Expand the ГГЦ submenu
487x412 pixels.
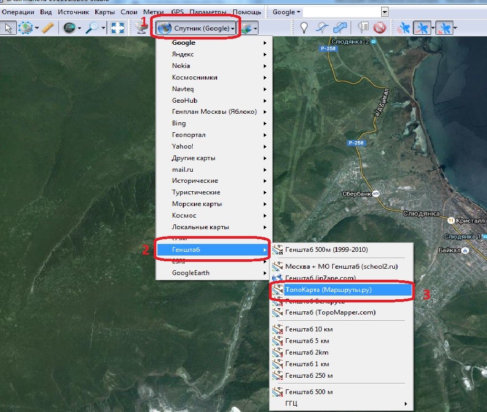341,404
